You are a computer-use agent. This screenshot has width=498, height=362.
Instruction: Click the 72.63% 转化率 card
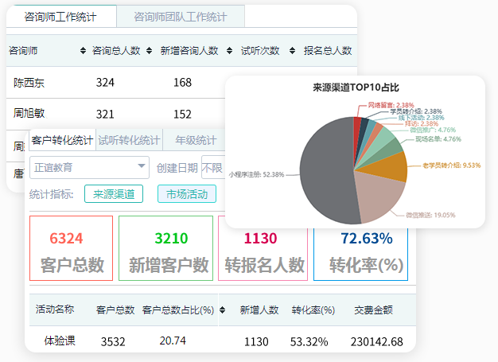point(361,254)
